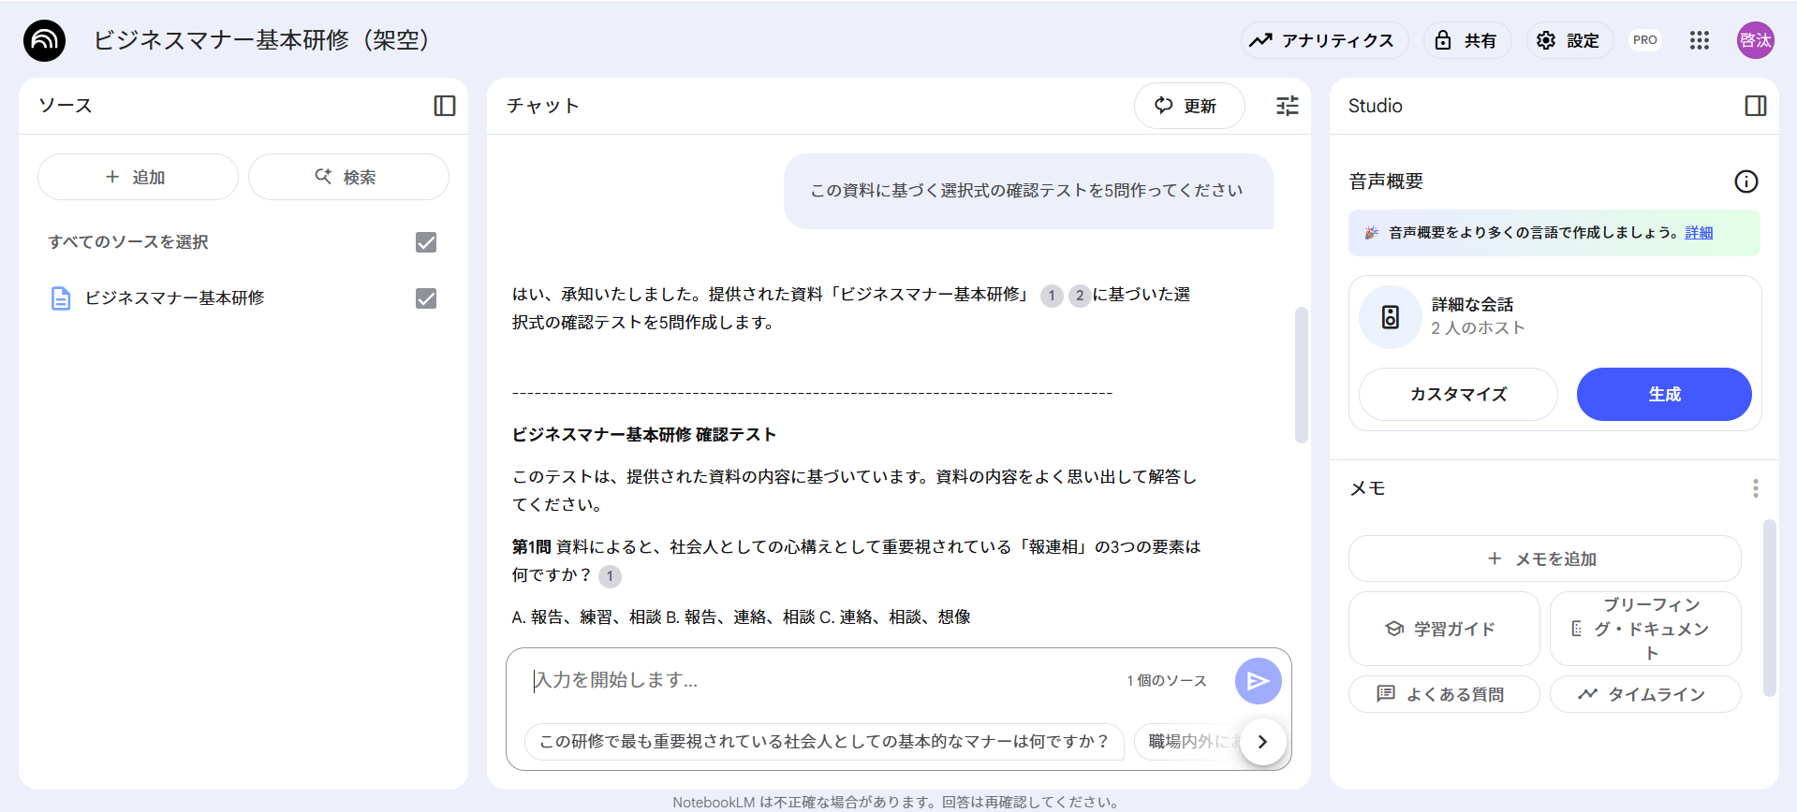Open the ビジネスマナー基本研修 source document icon
The image size is (1797, 812).
pos(61,298)
